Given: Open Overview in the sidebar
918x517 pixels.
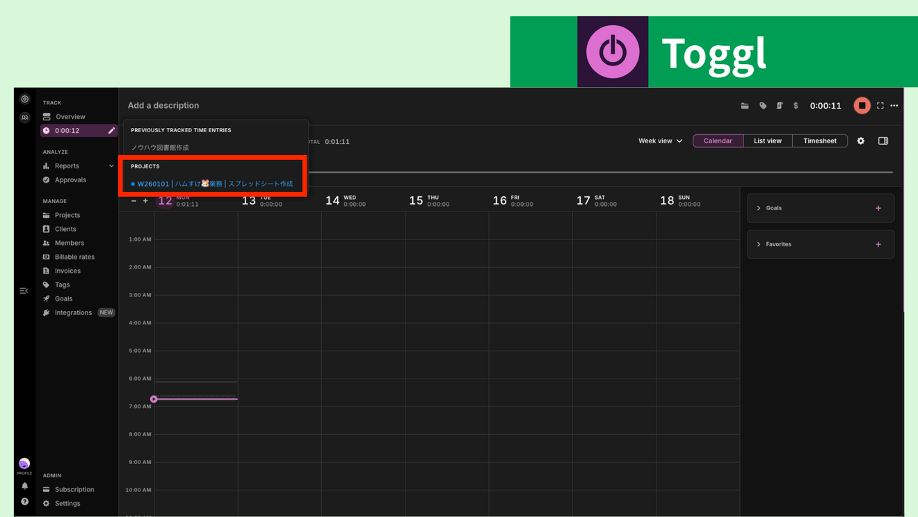Looking at the screenshot, I should tap(70, 117).
